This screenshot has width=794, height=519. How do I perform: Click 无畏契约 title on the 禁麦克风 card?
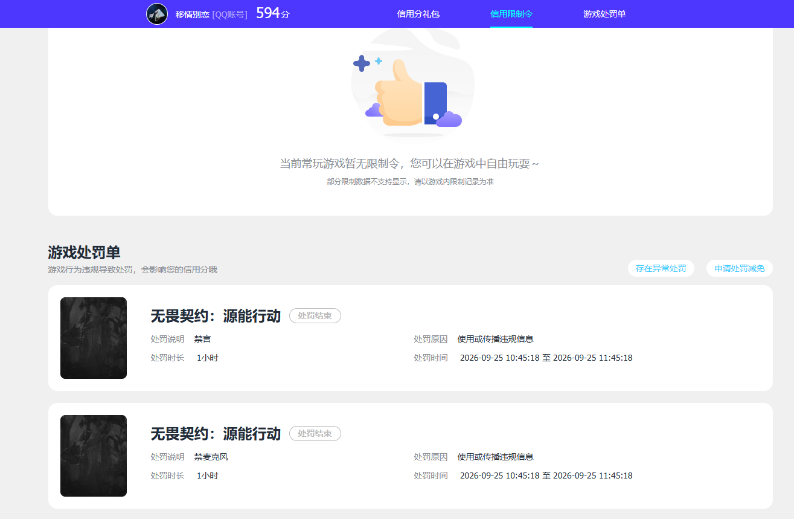click(216, 433)
